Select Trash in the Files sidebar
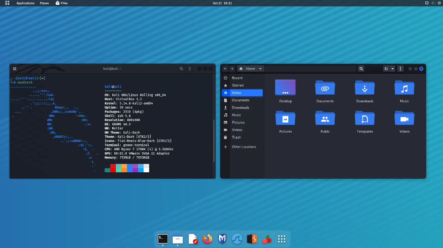This screenshot has width=443, height=248. pos(237,137)
